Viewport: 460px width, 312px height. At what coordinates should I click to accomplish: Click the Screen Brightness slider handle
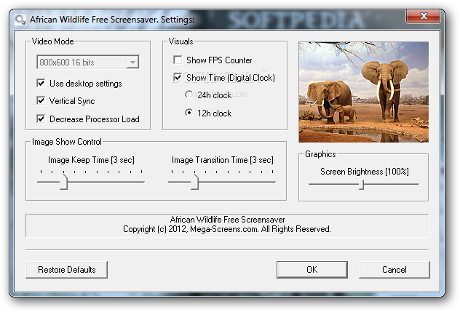point(362,185)
